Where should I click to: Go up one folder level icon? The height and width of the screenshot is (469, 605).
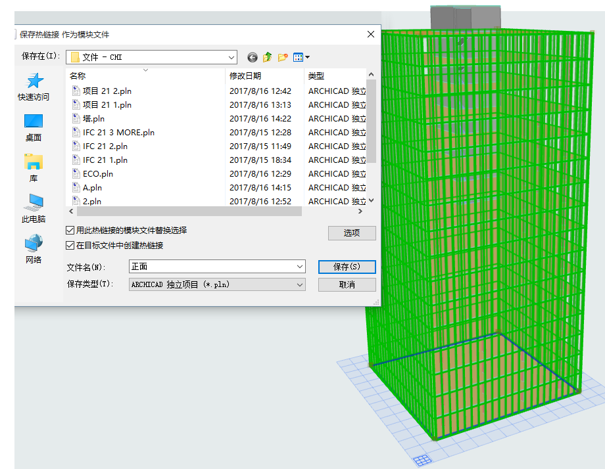pyautogui.click(x=268, y=57)
